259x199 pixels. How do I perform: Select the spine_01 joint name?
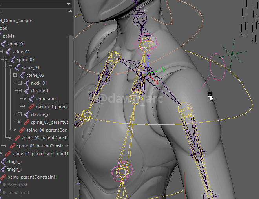16,44
